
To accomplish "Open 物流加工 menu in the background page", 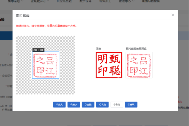I will (x=105, y=1).
